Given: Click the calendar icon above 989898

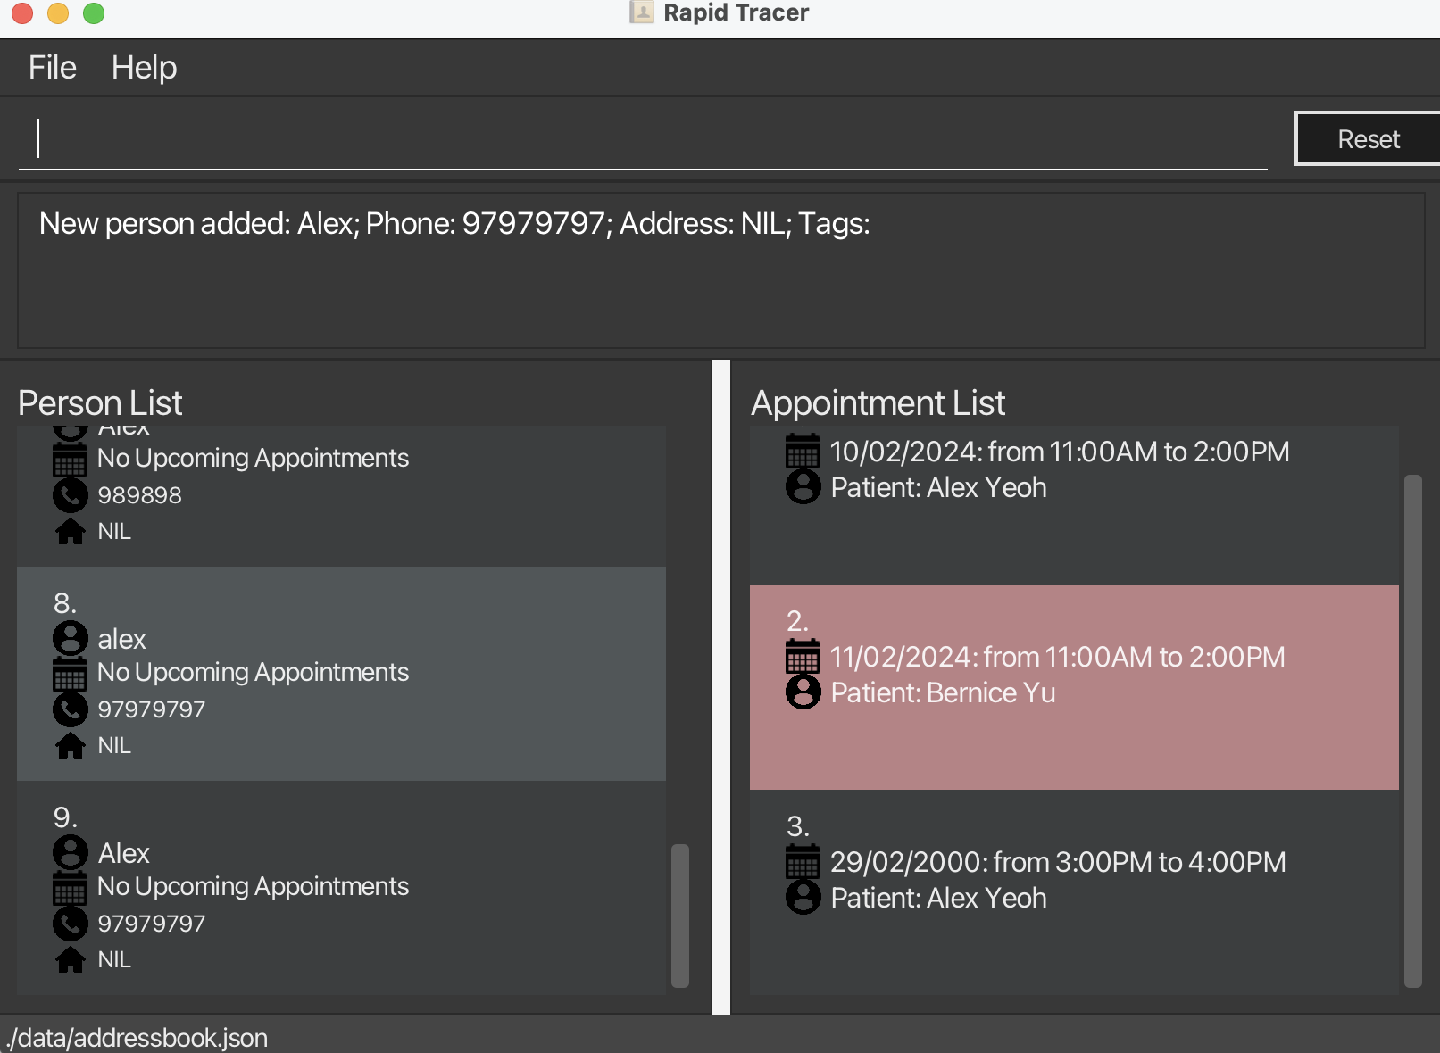Looking at the screenshot, I should click(x=70, y=460).
